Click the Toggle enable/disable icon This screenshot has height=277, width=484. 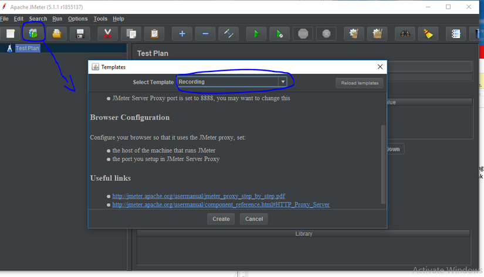click(x=228, y=33)
